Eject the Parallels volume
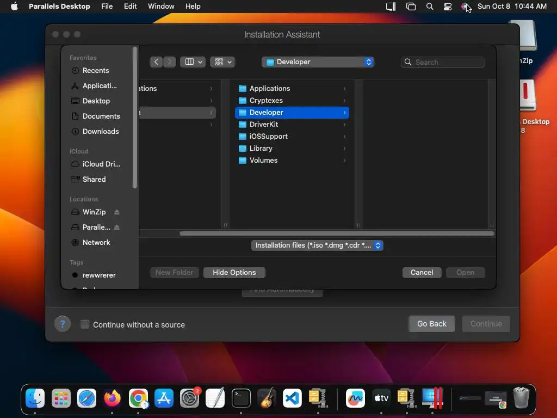 116,228
